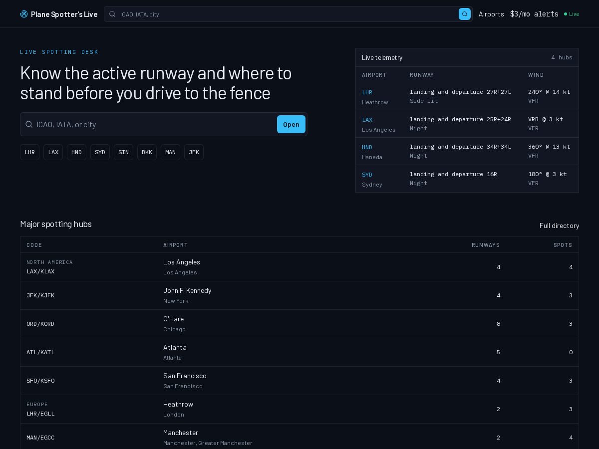
Task: Select the MAN quick chip
Action: tap(170, 152)
